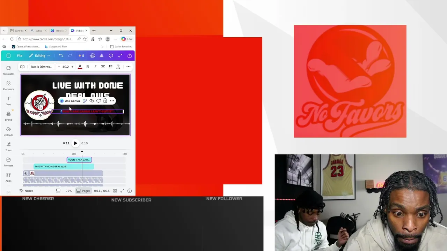Open the Editing mode dropdown

pyautogui.click(x=39, y=56)
